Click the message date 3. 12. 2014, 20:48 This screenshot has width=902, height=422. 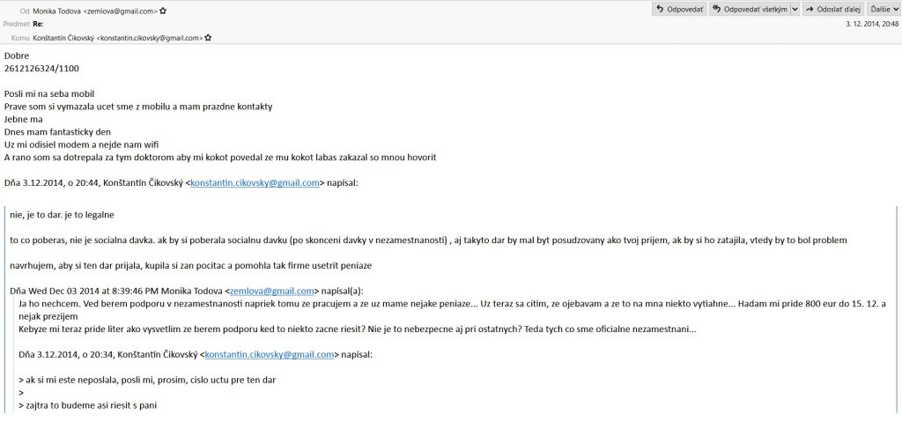(872, 24)
